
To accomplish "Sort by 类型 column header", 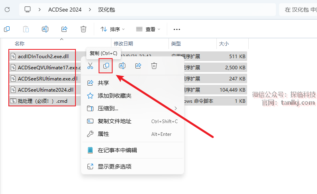I will [x=176, y=43].
